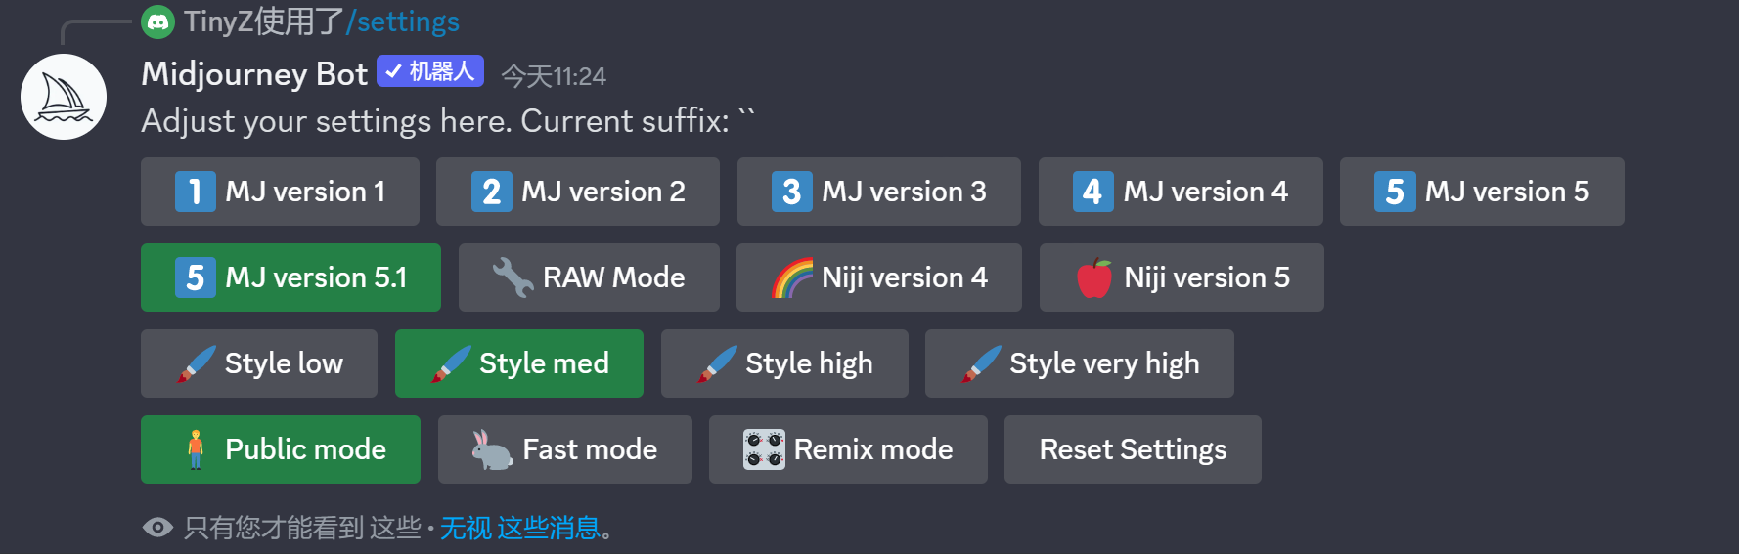Click the Midjourney Bot username

coord(254,74)
